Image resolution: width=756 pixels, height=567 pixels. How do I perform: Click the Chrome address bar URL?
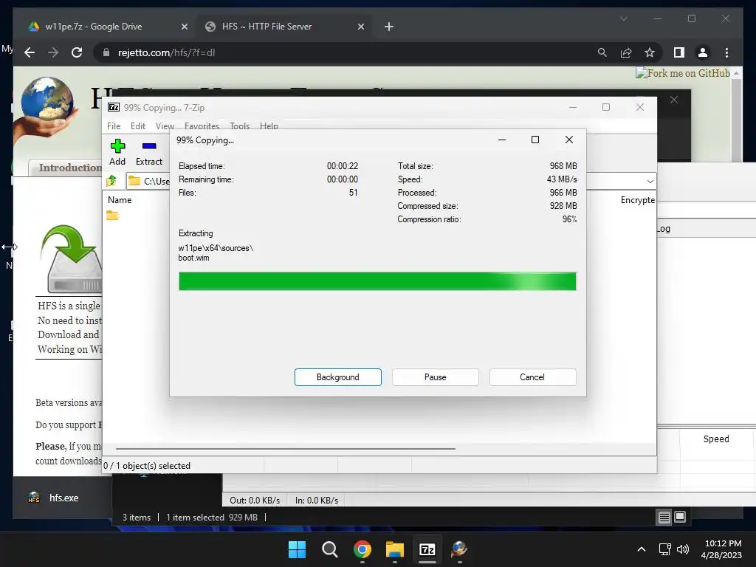pyautogui.click(x=166, y=52)
